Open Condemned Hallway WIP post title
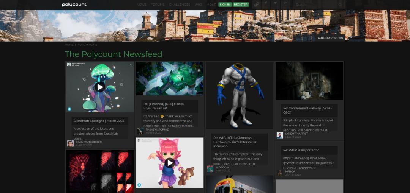The image size is (410, 193). click(307, 110)
